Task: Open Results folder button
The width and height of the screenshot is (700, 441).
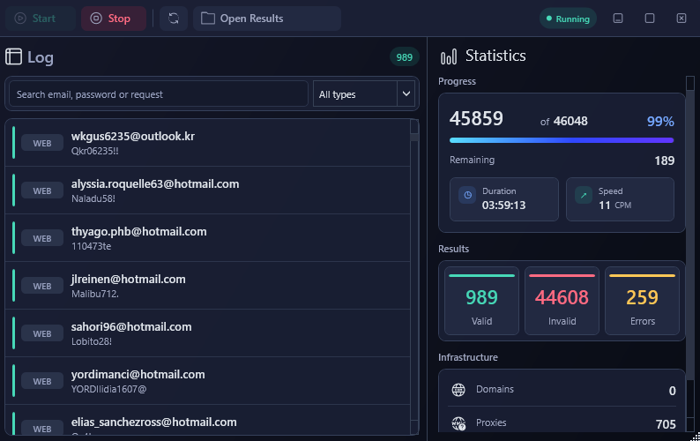Action: 267,19
